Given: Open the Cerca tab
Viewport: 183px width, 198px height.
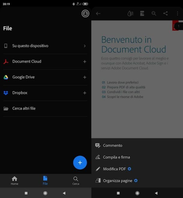Looking at the screenshot, I should 76,181.
